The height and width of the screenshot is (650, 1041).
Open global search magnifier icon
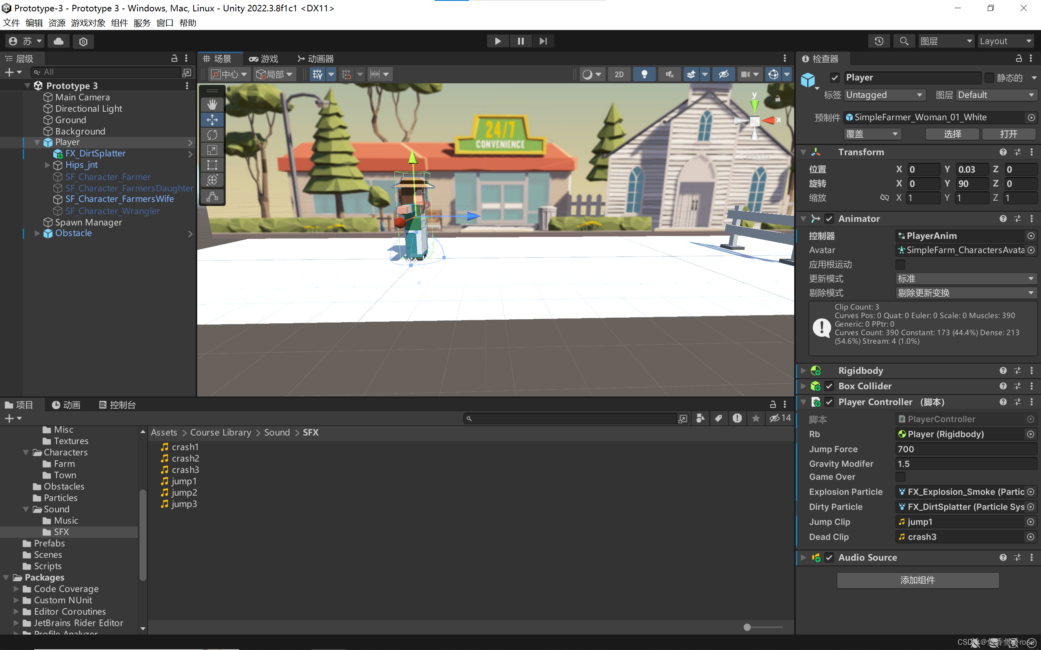(904, 41)
